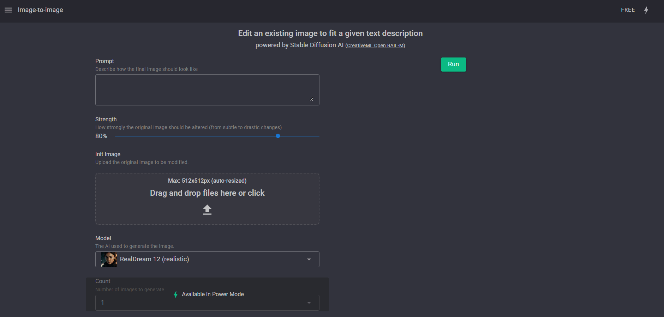
Task: Click the resize handle of the Prompt textbox
Action: coord(312,99)
